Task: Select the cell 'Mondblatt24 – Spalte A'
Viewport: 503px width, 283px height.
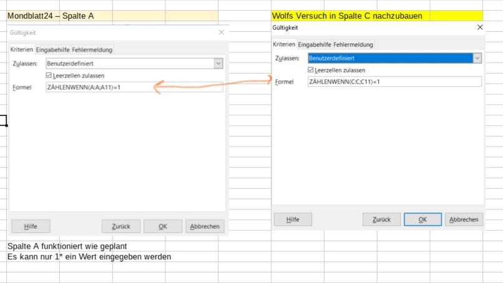Action: (x=50, y=16)
